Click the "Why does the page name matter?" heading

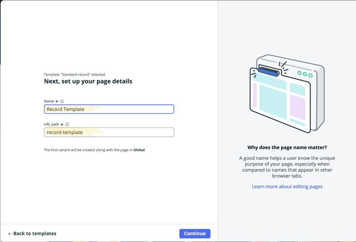coord(287,148)
